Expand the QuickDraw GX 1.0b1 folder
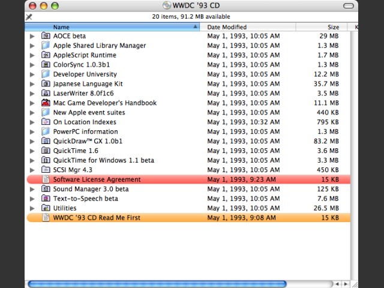 coord(32,142)
